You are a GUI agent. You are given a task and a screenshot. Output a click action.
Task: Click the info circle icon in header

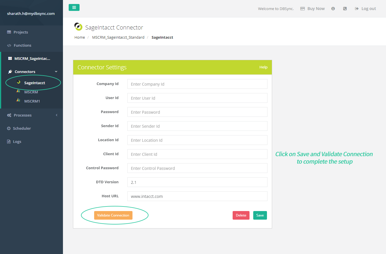(333, 9)
